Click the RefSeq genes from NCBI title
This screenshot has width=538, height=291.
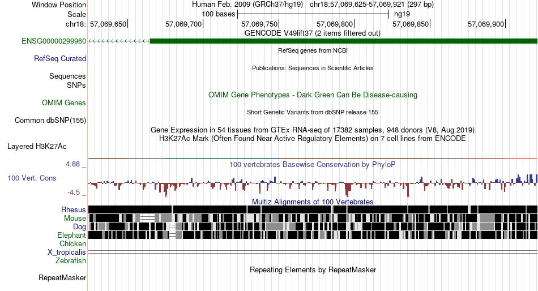coord(313,50)
